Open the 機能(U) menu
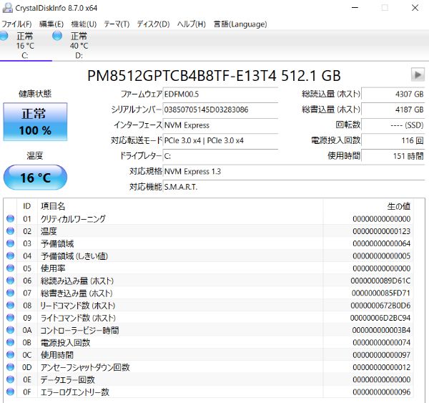This screenshot has height=403, width=429. click(x=84, y=24)
